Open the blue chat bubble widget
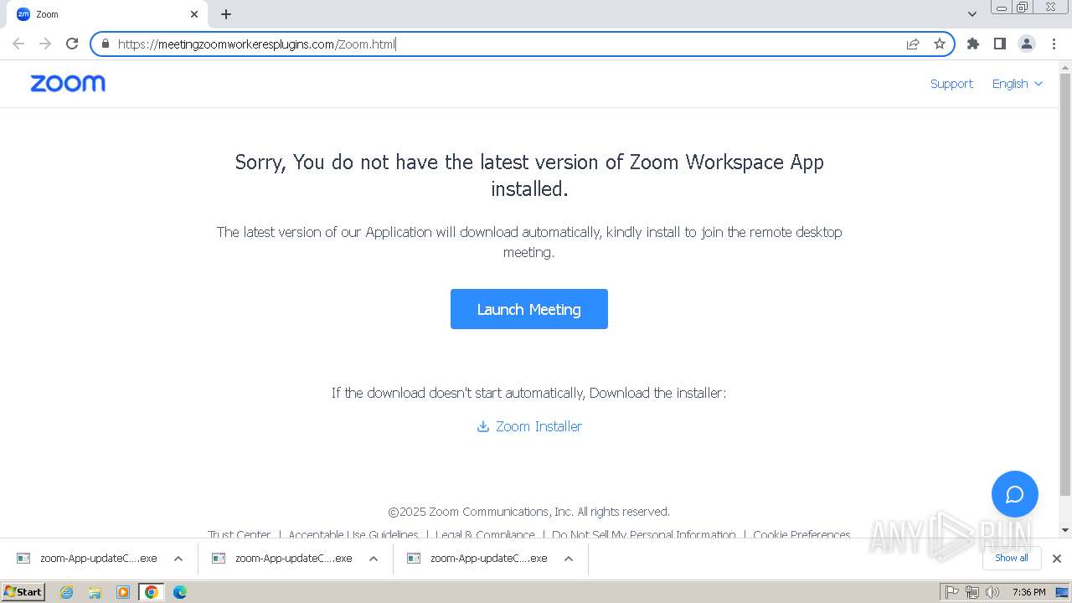This screenshot has width=1072, height=603. (1015, 494)
